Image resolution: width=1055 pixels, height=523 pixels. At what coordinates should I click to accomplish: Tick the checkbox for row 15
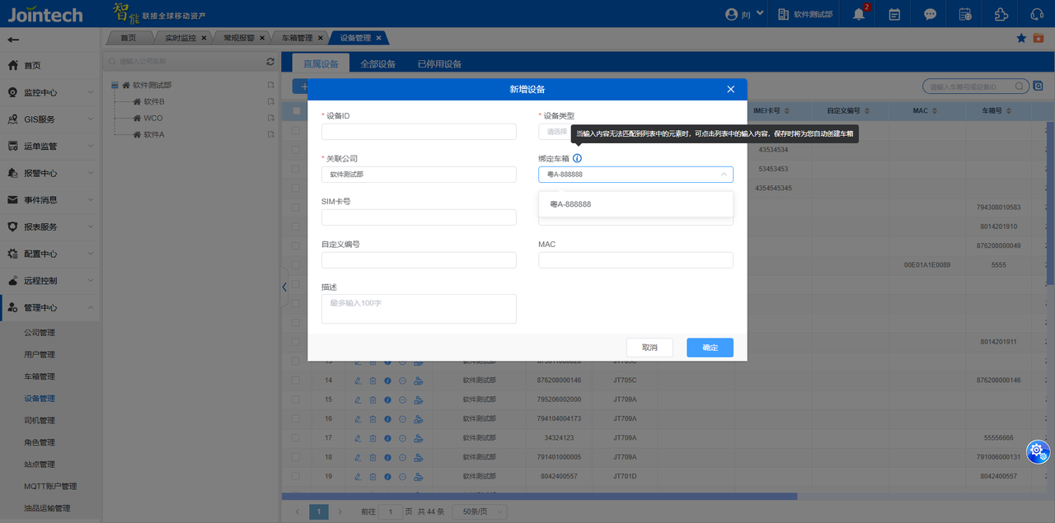click(x=296, y=399)
